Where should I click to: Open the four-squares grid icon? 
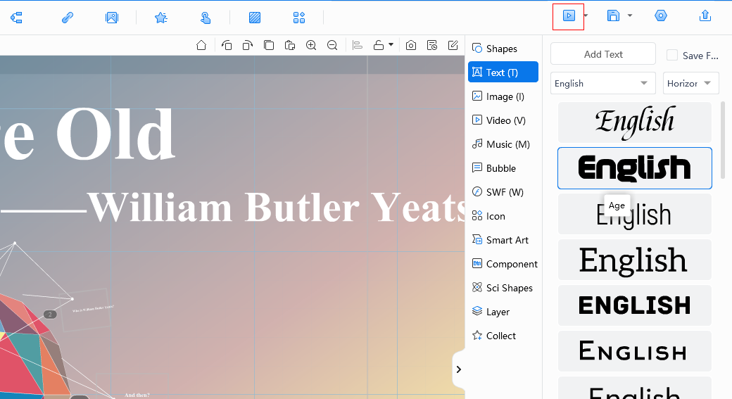click(x=298, y=18)
